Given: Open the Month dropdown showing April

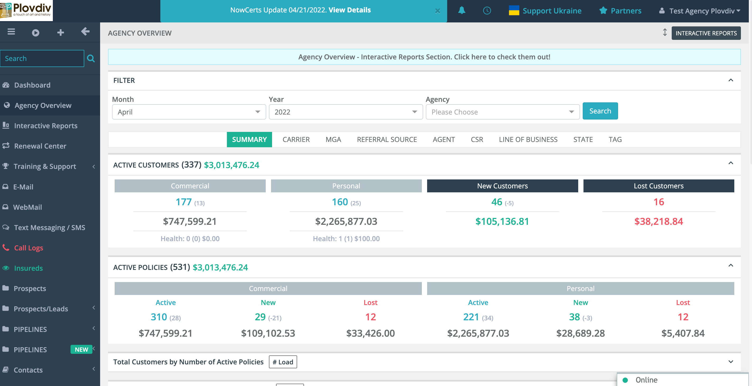Looking at the screenshot, I should [x=189, y=112].
